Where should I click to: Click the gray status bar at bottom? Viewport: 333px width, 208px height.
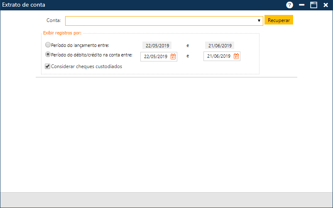point(166,200)
